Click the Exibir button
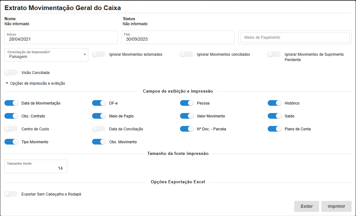The width and height of the screenshot is (356, 216). coord(306,206)
